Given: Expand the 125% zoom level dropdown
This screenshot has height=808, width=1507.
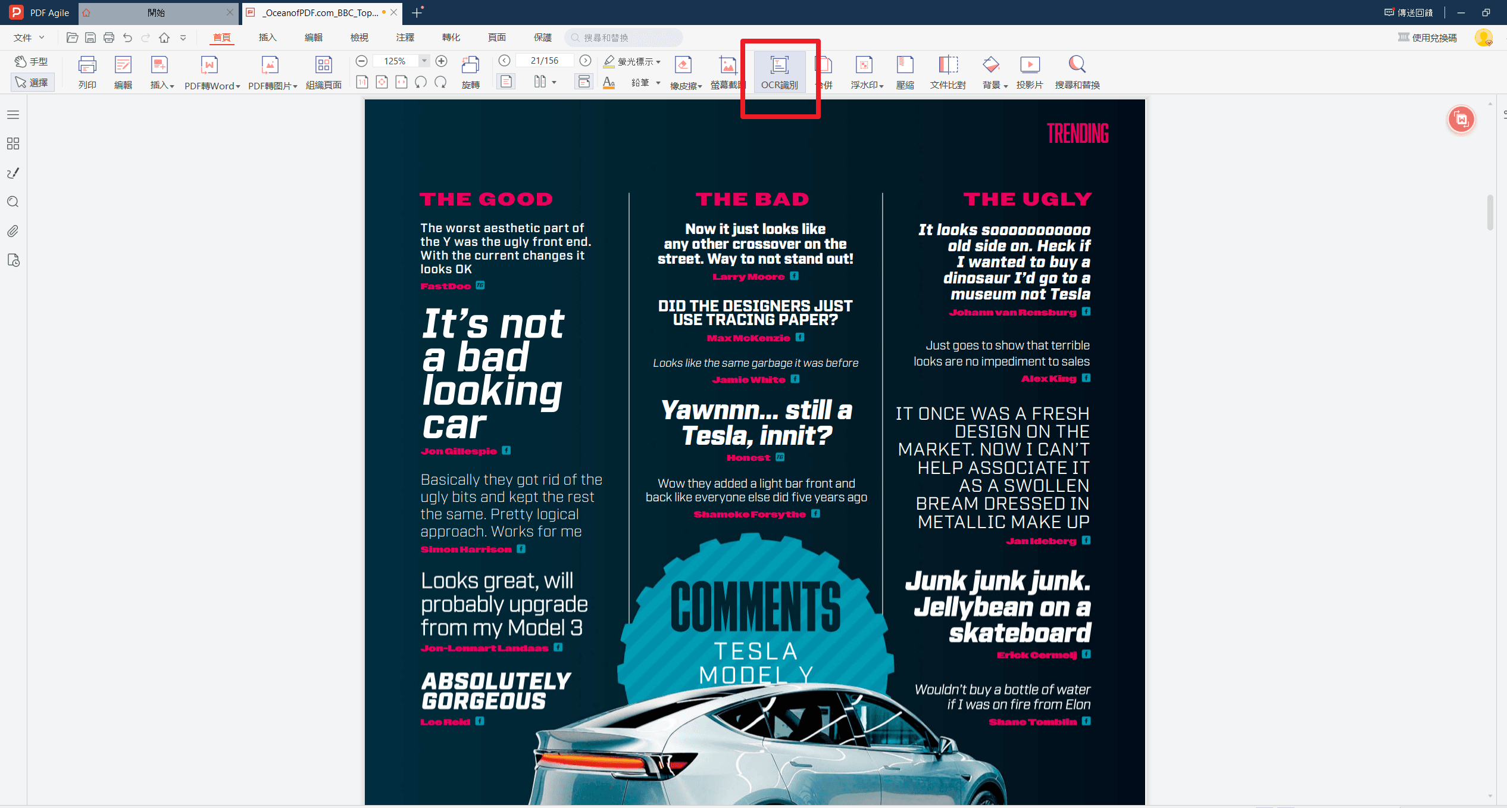Looking at the screenshot, I should (424, 61).
